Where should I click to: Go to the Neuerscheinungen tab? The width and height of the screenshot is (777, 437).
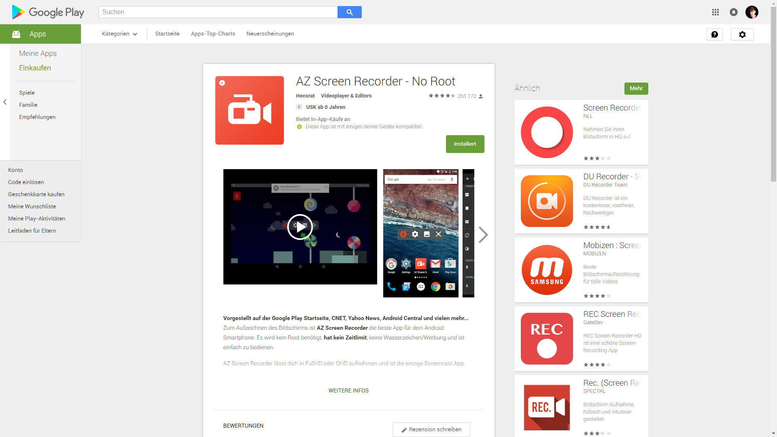tap(270, 34)
